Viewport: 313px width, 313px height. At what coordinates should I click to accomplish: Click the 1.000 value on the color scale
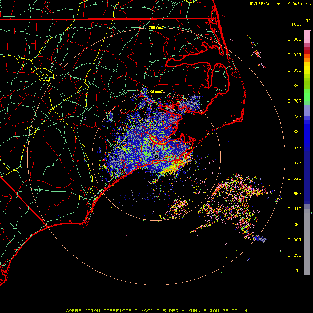[295, 39]
